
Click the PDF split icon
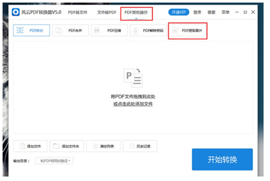pyautogui.click(x=20, y=30)
